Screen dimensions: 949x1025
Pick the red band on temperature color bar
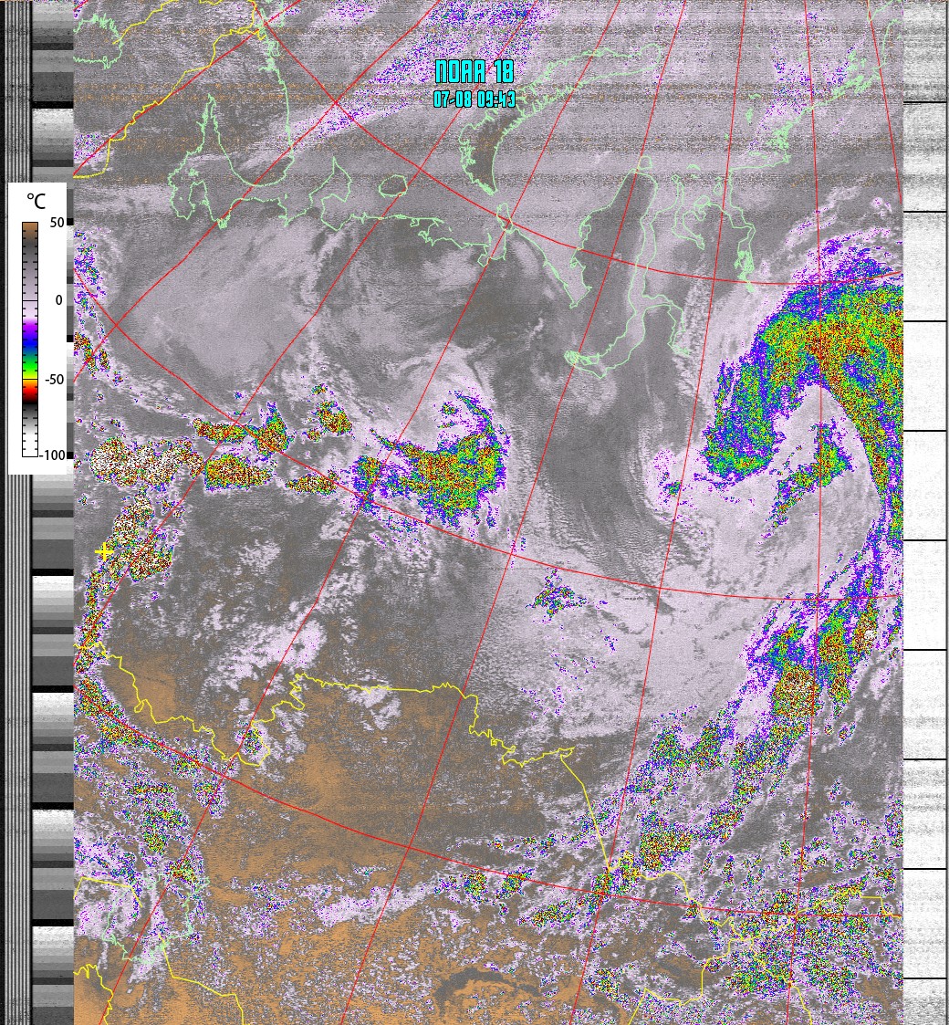tap(30, 388)
